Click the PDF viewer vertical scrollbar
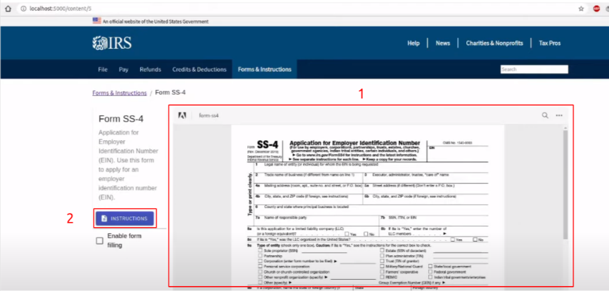Image resolution: width=609 pixels, height=291 pixels. (x=566, y=185)
